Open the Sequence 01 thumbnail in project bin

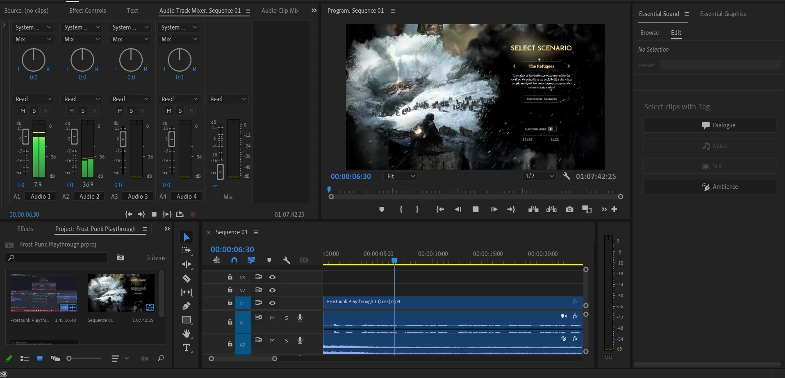[121, 293]
